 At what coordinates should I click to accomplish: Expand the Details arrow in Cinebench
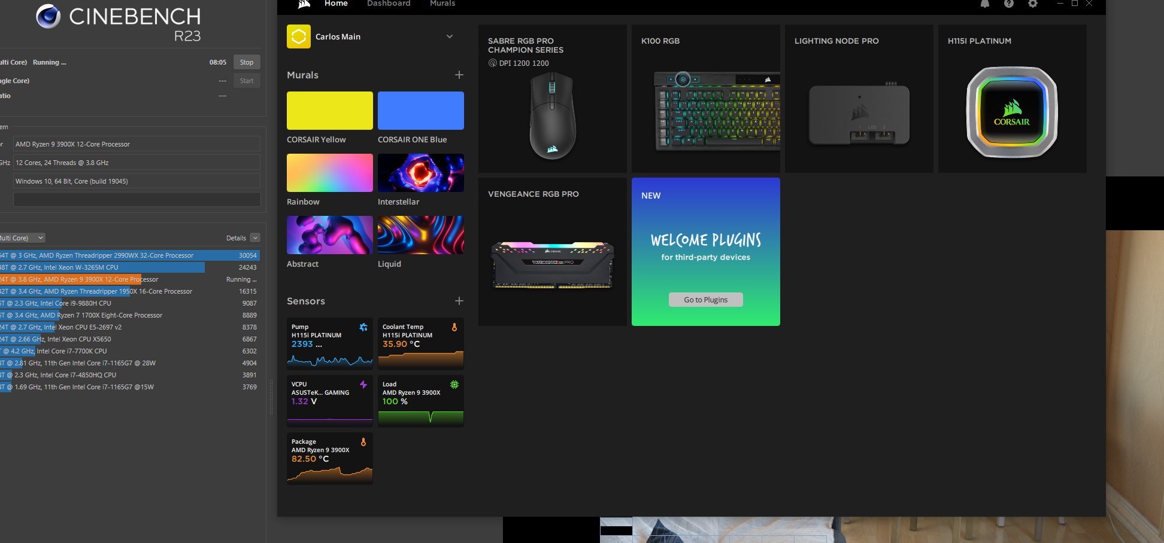[255, 238]
